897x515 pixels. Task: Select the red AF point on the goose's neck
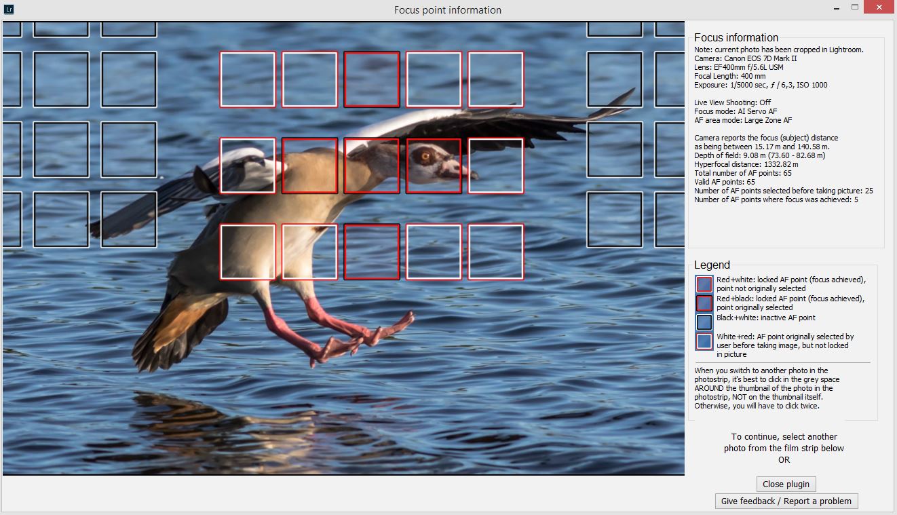tap(372, 164)
